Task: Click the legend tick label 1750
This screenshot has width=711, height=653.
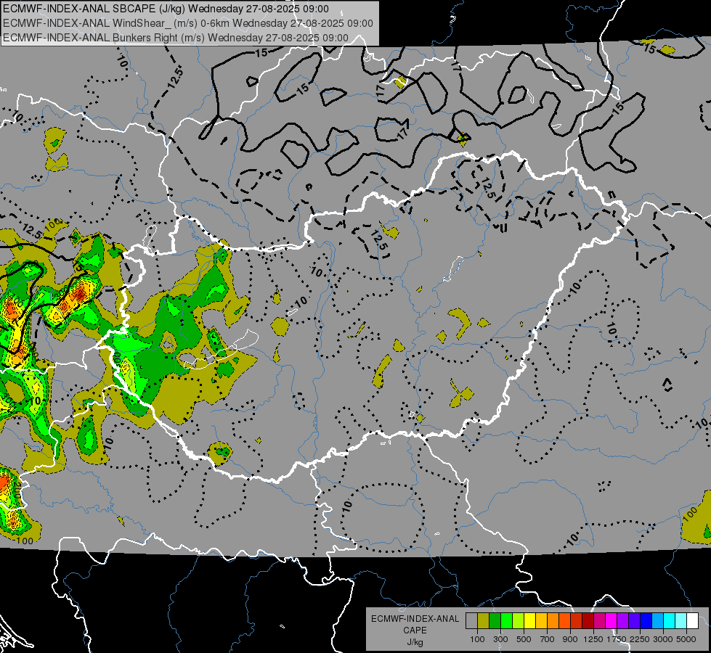Action: [x=617, y=639]
